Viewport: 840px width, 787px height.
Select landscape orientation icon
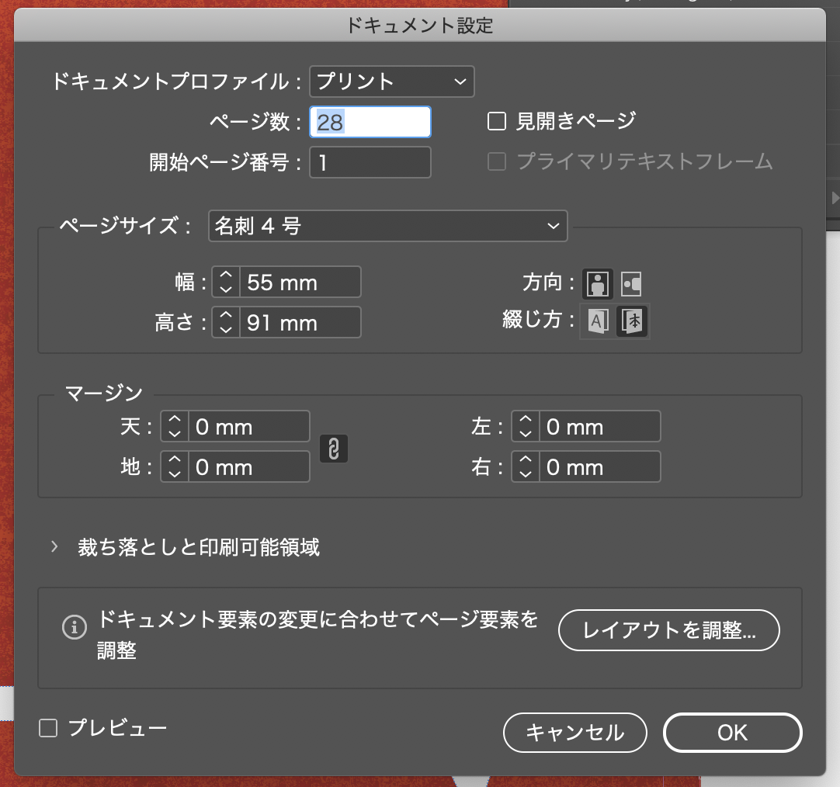[x=631, y=283]
